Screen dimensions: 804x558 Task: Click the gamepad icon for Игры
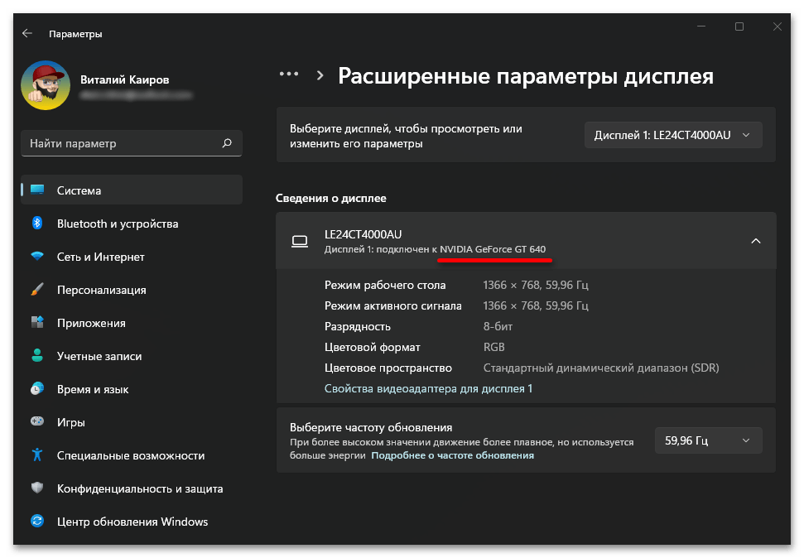(x=37, y=421)
